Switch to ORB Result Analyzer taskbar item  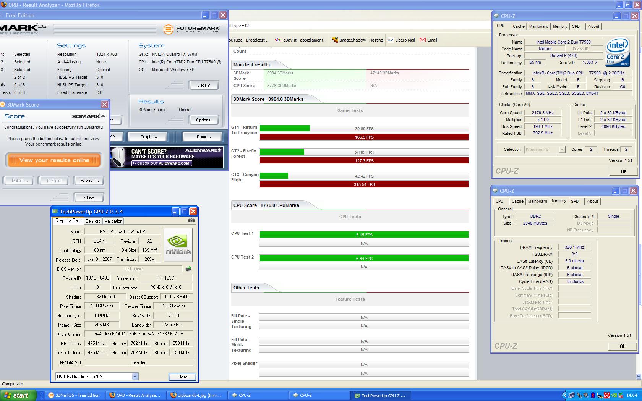[x=136, y=395]
